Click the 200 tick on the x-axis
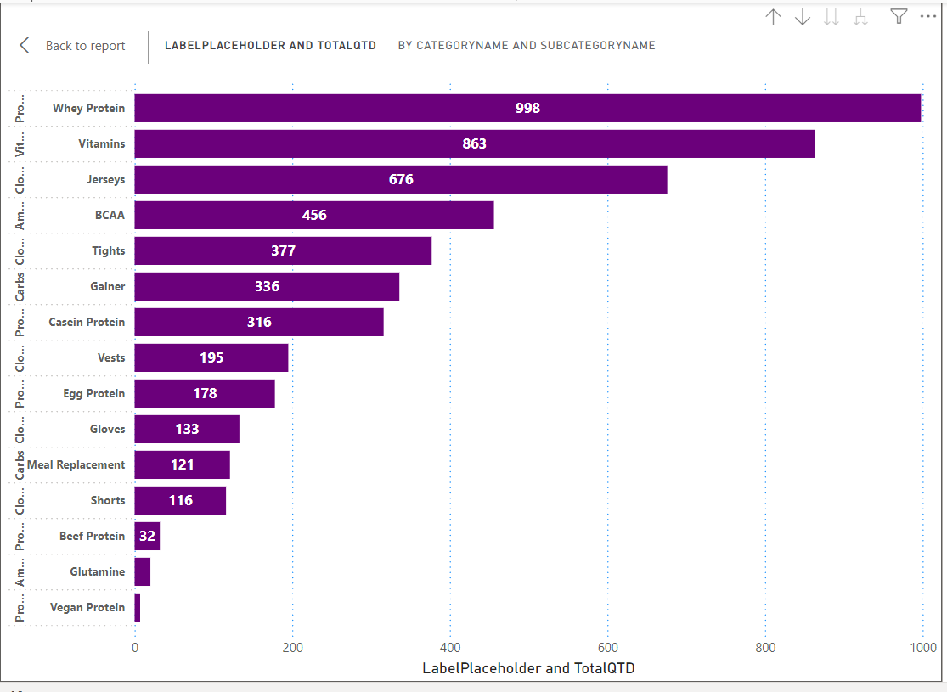Screen dimensions: 947x692 292,647
